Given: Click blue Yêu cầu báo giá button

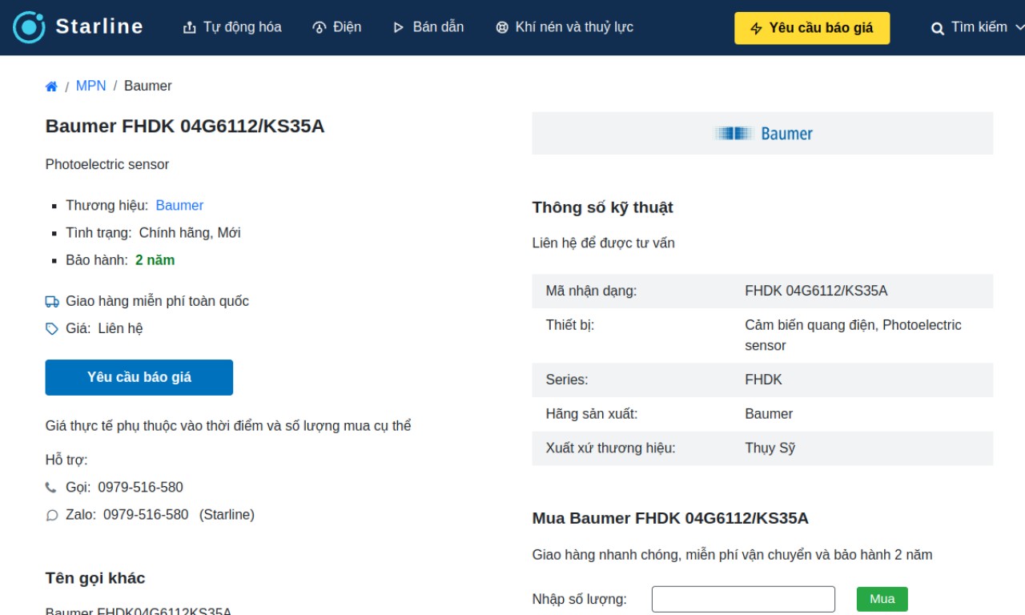Looking at the screenshot, I should 139,377.
